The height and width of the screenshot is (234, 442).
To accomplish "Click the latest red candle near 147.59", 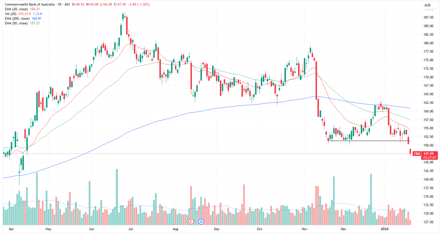I will (410, 151).
